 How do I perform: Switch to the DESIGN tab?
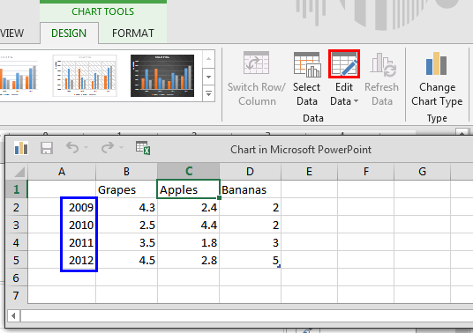click(x=69, y=33)
